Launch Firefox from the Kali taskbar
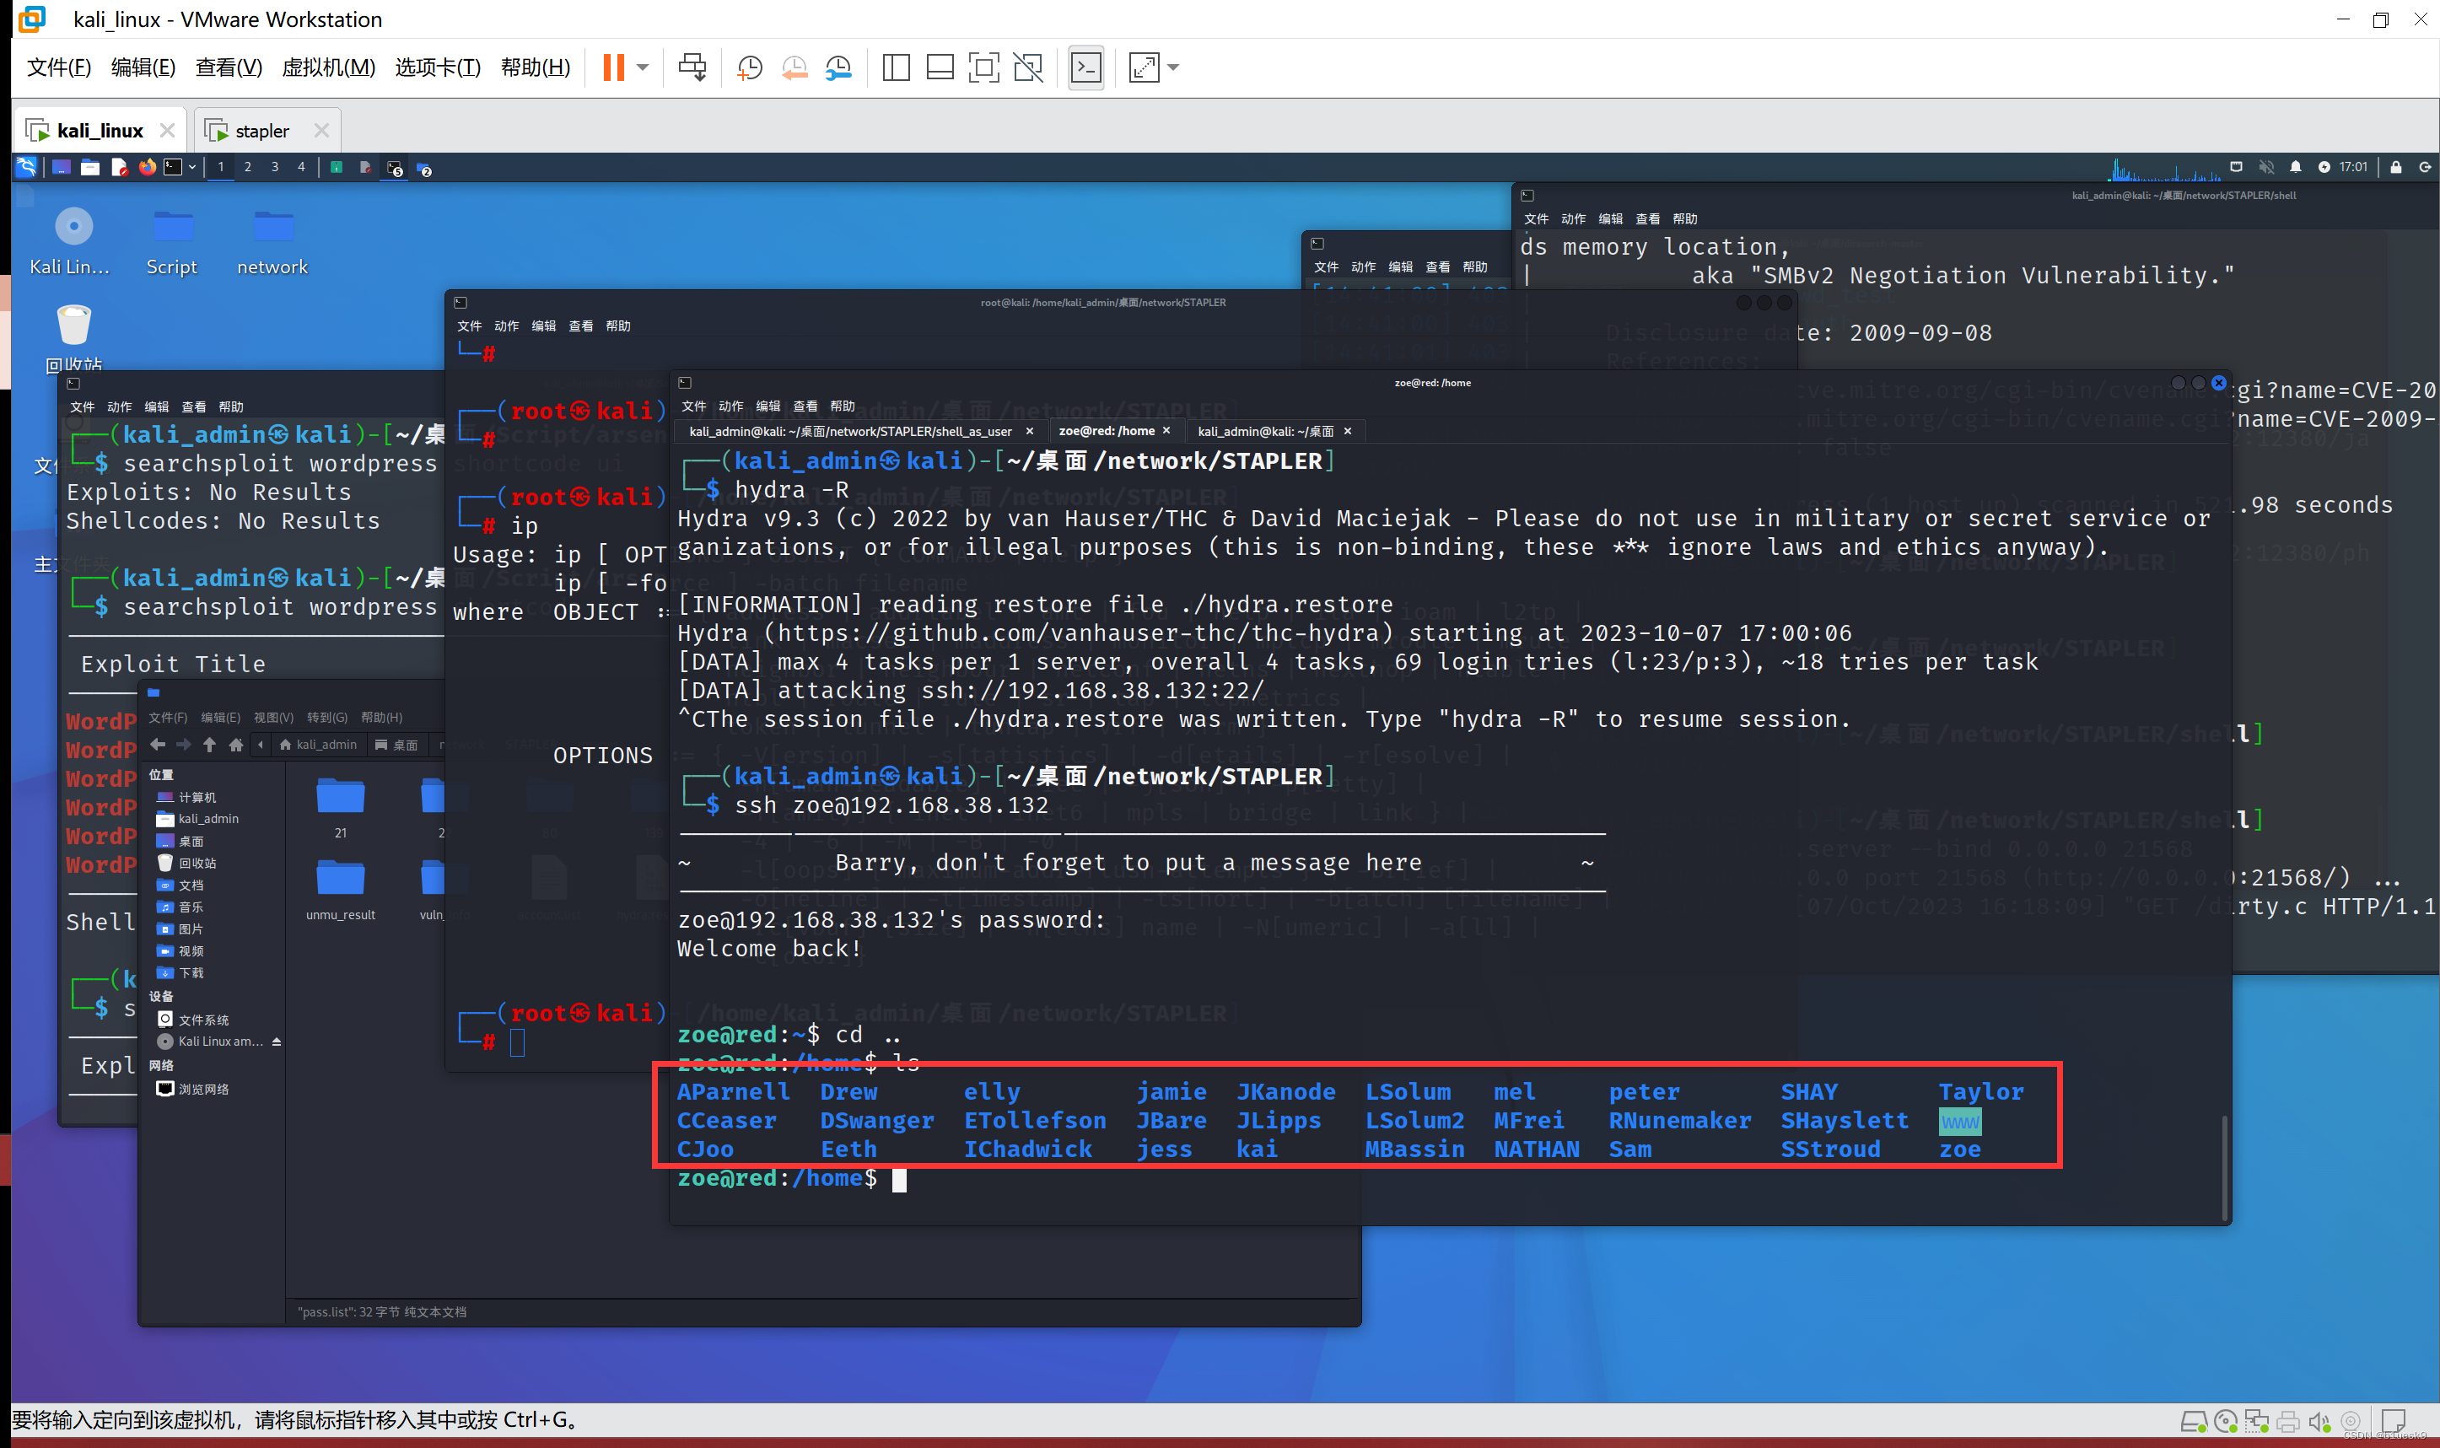 pyautogui.click(x=148, y=167)
